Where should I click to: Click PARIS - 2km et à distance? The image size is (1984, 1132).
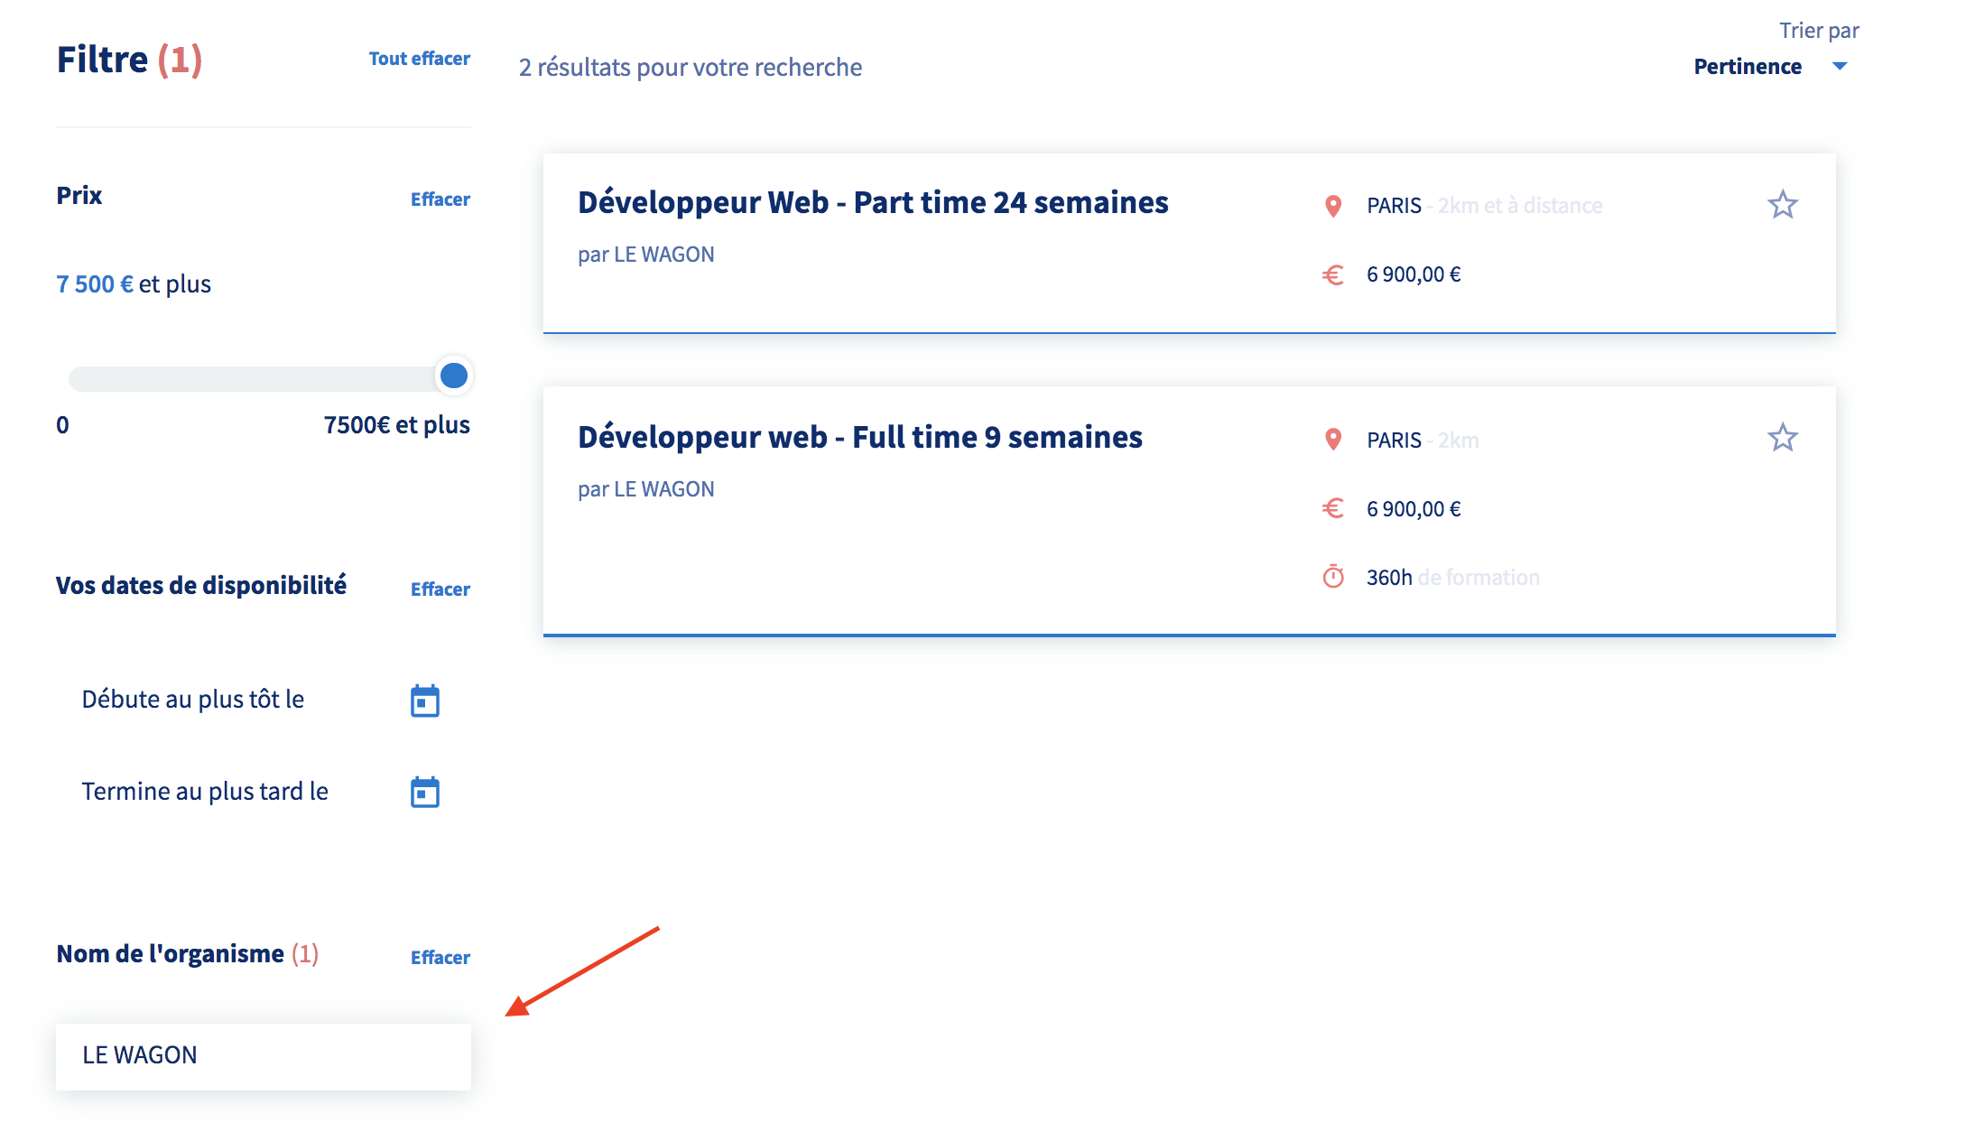1485,206
